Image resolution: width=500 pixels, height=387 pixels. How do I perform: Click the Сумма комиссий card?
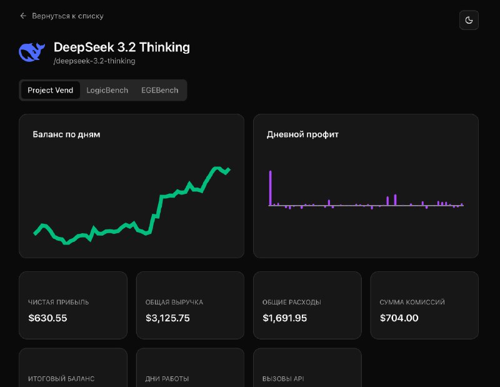(424, 305)
